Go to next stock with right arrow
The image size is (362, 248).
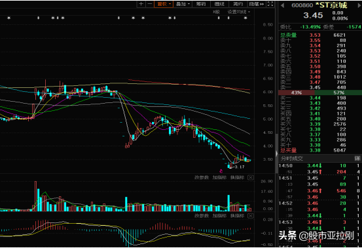click(359, 5)
